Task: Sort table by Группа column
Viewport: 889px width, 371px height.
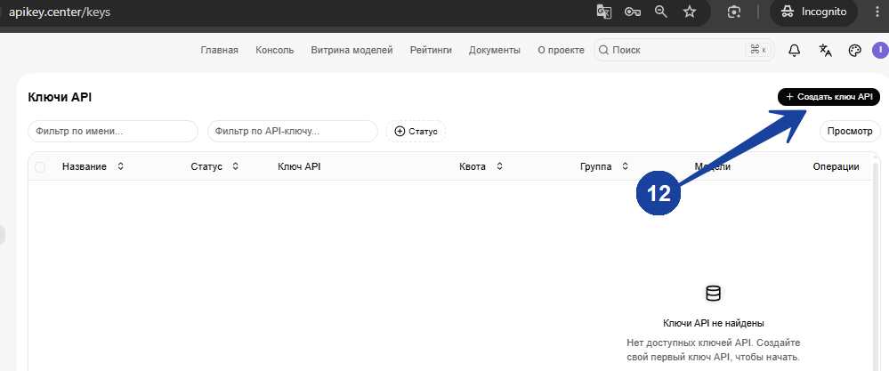Action: pos(604,166)
